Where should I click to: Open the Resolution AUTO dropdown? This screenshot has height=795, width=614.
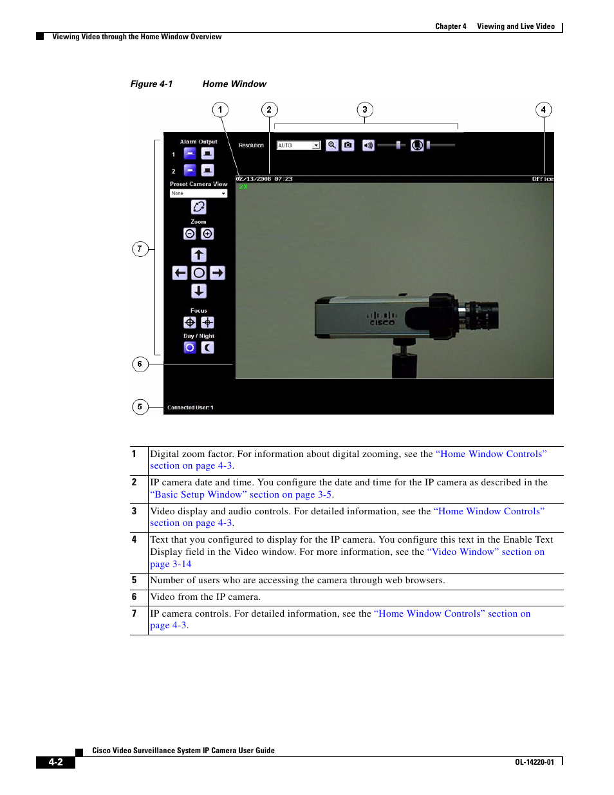[299, 145]
